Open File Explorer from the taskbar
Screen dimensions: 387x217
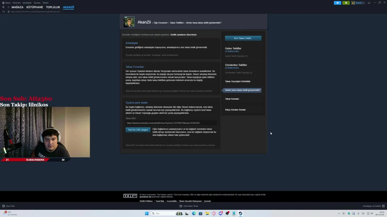(207, 213)
